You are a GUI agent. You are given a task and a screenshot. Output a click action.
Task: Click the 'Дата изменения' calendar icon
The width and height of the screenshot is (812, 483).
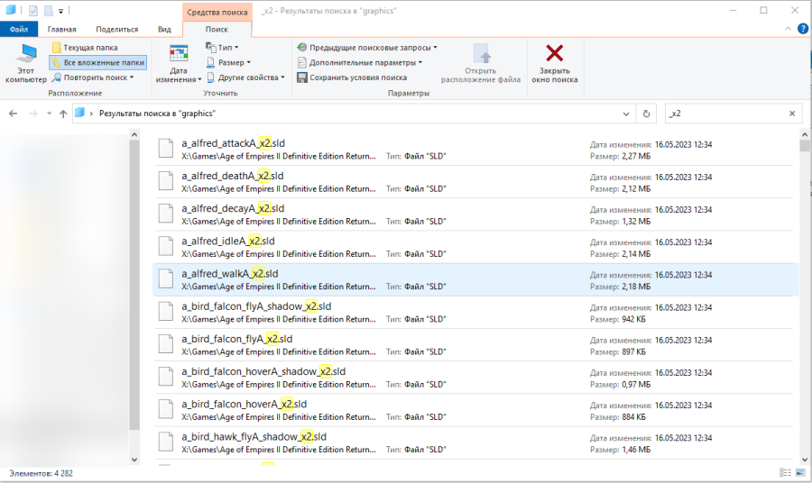(179, 55)
